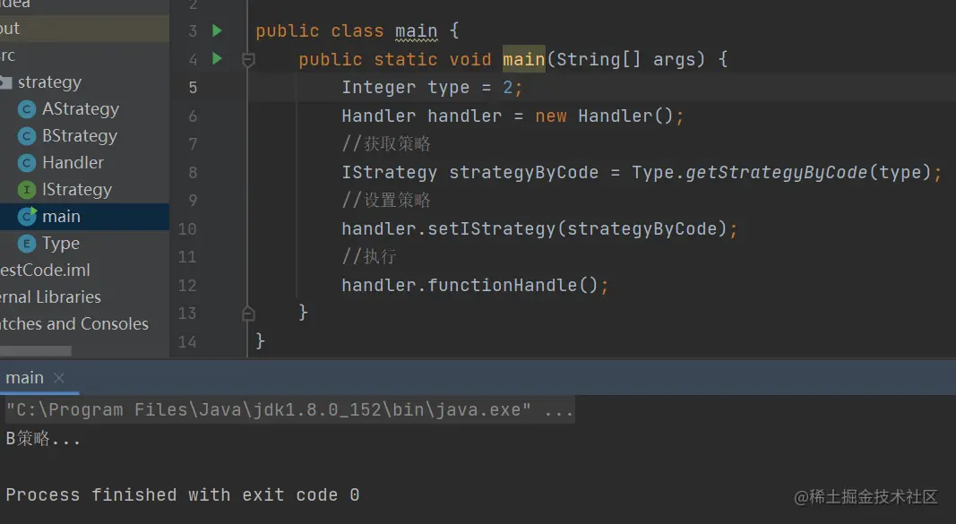Click the strategy folder icon
956x524 pixels.
6,82
